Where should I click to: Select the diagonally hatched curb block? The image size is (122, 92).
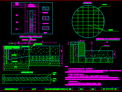(x=82, y=49)
